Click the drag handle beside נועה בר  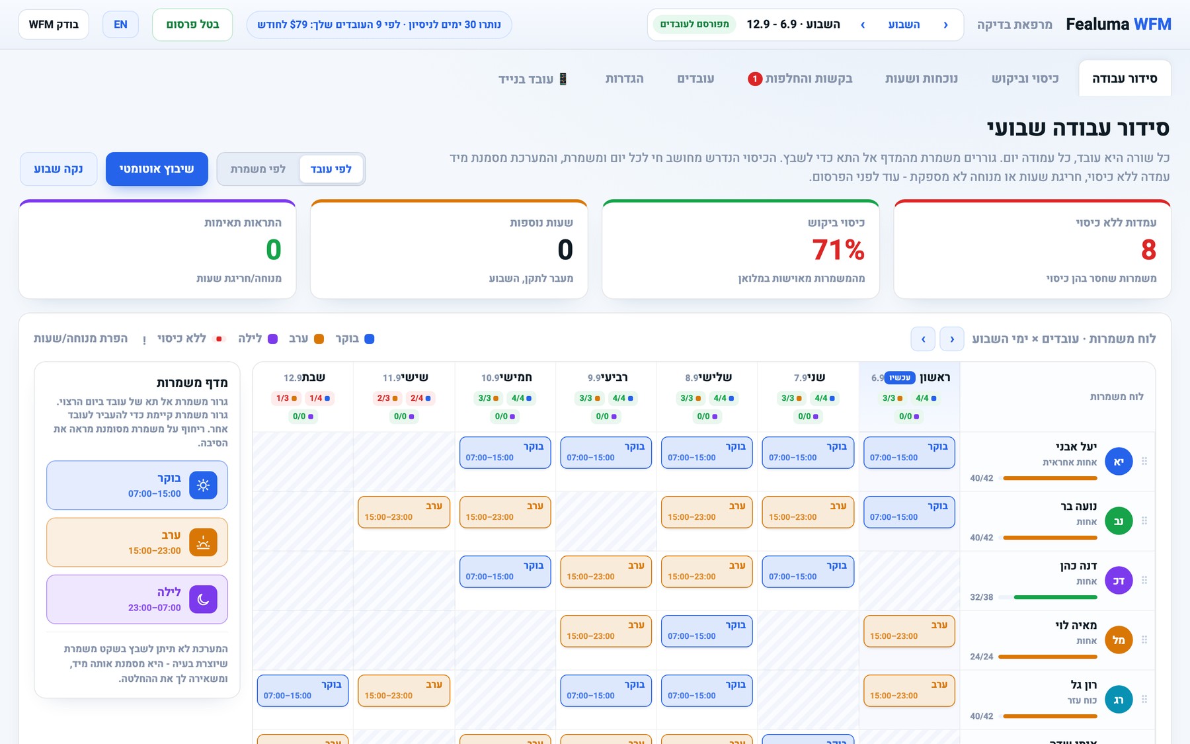pyautogui.click(x=1144, y=520)
